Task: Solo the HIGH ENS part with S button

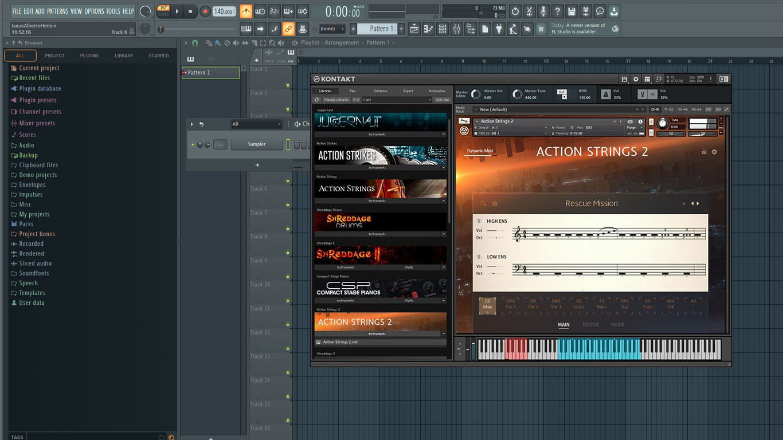Action: [479, 221]
